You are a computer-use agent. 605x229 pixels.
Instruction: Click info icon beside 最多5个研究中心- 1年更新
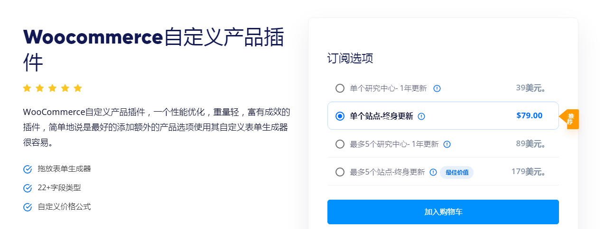[x=447, y=144]
